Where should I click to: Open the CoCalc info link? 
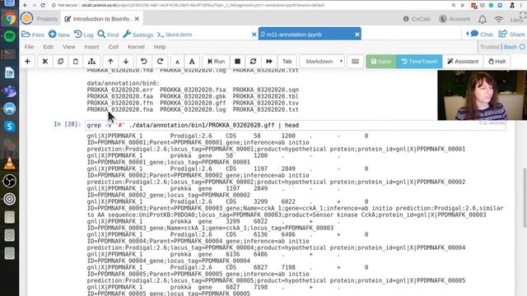[x=417, y=19]
